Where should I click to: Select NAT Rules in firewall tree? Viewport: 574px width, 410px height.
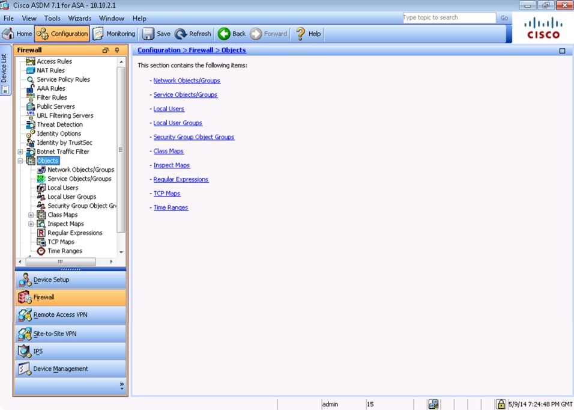tap(50, 70)
